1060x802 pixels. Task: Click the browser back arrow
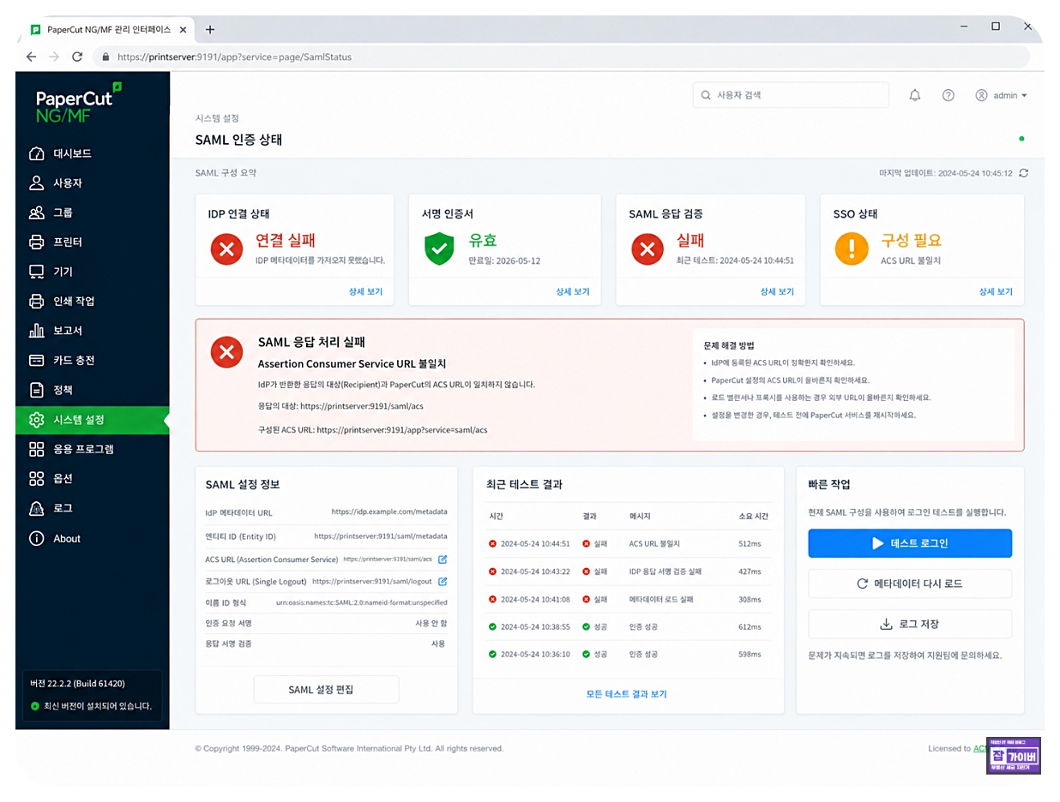coord(32,57)
